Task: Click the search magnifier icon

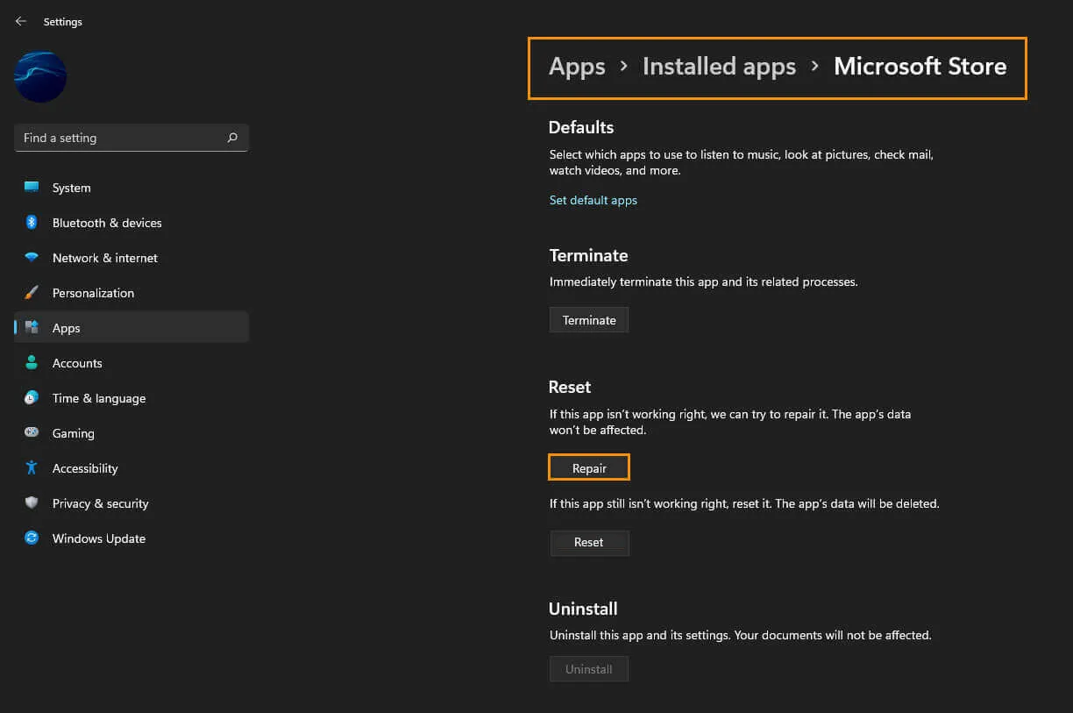Action: [232, 138]
